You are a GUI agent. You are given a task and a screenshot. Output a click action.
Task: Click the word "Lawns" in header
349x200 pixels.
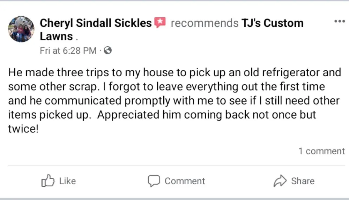click(56, 36)
